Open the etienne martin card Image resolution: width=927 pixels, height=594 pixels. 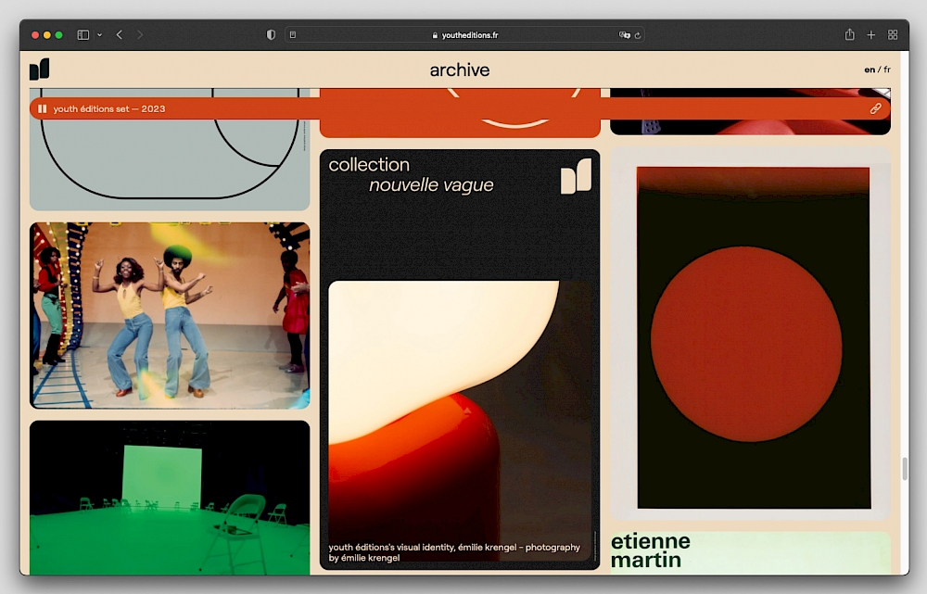click(x=750, y=551)
